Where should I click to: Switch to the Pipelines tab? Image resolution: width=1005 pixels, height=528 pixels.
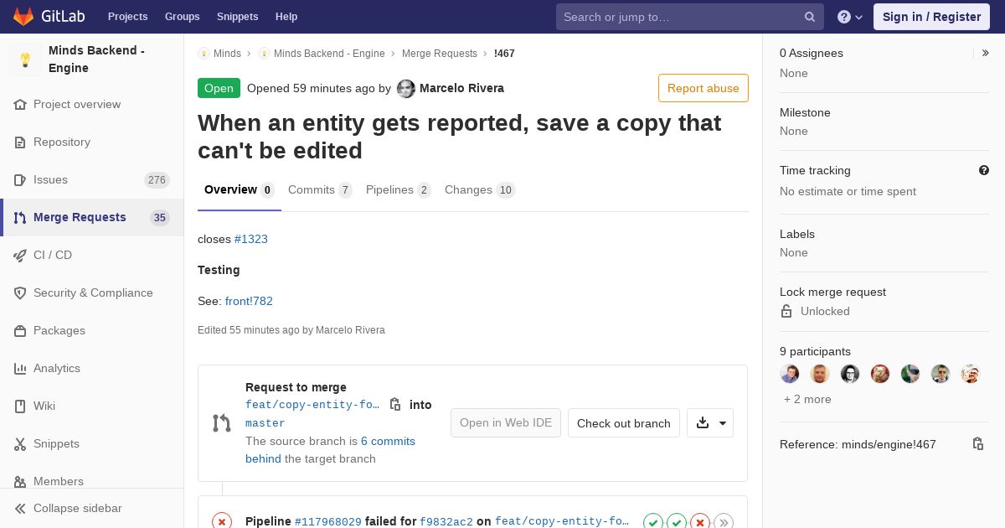(x=398, y=190)
